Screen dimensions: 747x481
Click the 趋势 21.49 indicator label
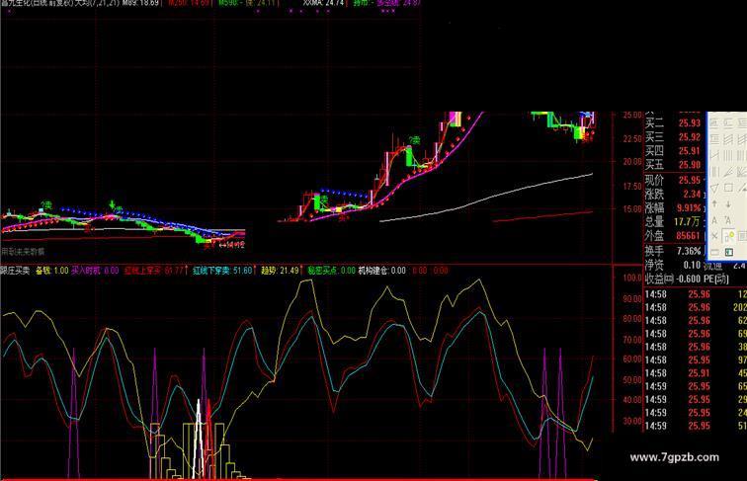(280, 271)
